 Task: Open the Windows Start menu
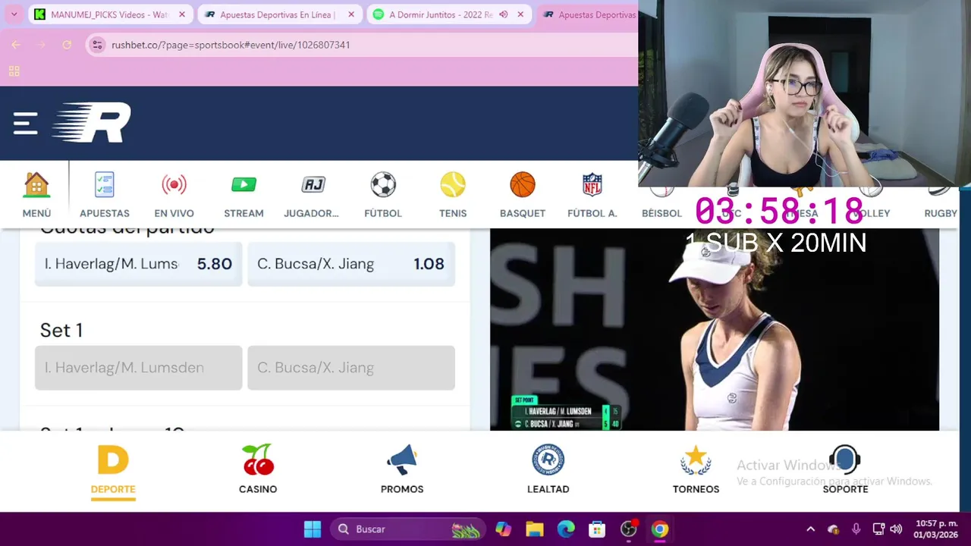coord(313,529)
